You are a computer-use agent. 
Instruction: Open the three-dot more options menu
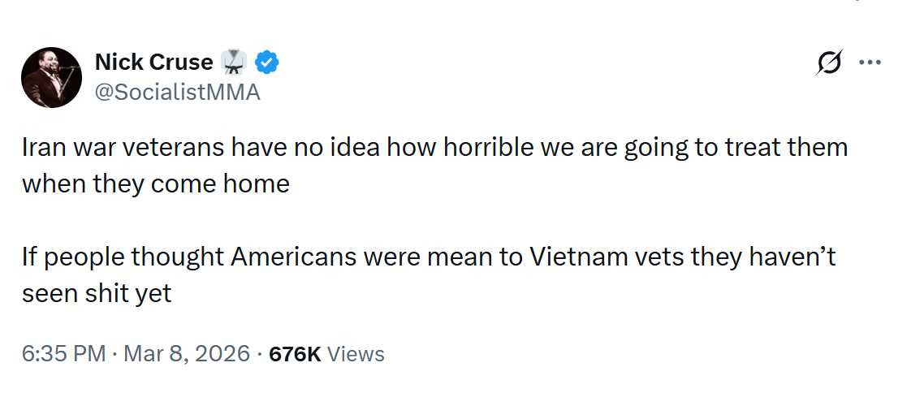870,63
